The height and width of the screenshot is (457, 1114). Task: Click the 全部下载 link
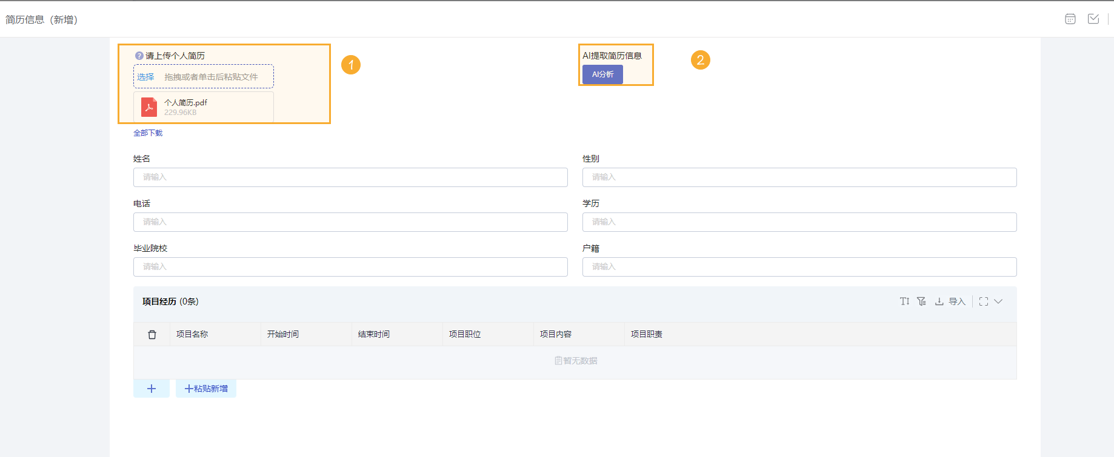148,133
